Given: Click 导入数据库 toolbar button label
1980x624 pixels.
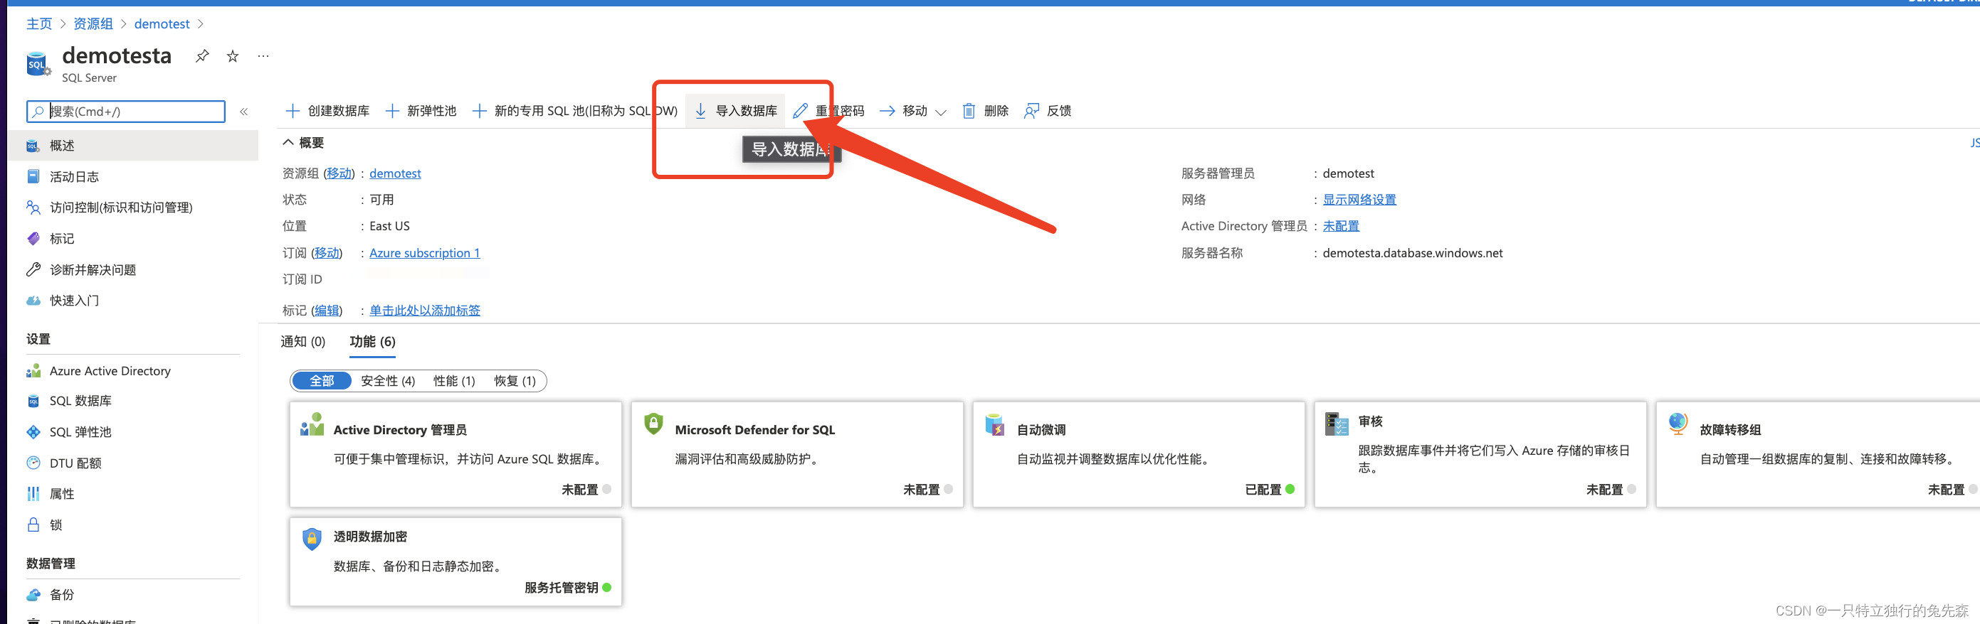Looking at the screenshot, I should 746,111.
